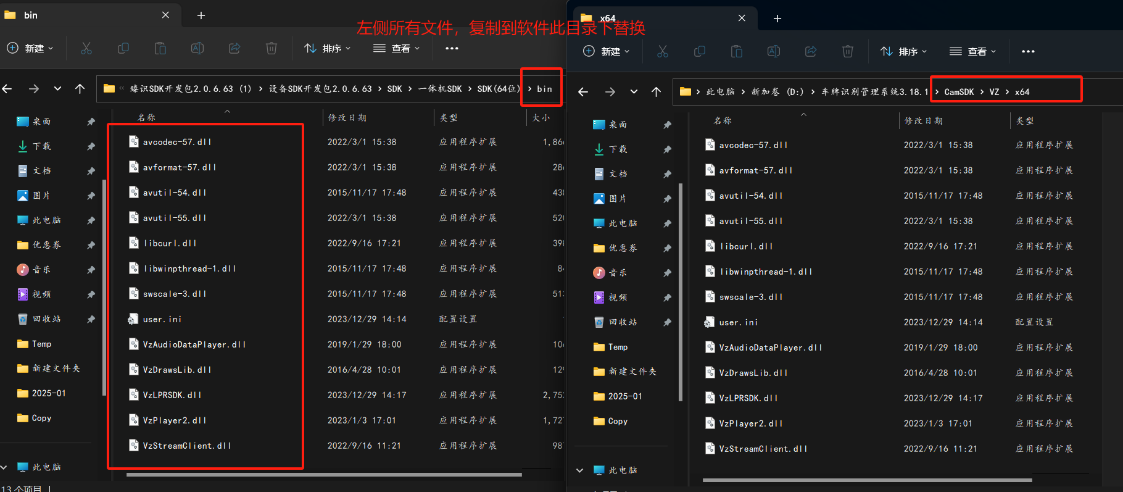The image size is (1123, 492).
Task: Open 新建 dropdown in x64 window
Action: click(x=607, y=51)
